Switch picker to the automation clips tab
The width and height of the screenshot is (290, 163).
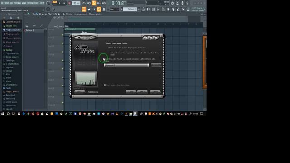[41, 26]
